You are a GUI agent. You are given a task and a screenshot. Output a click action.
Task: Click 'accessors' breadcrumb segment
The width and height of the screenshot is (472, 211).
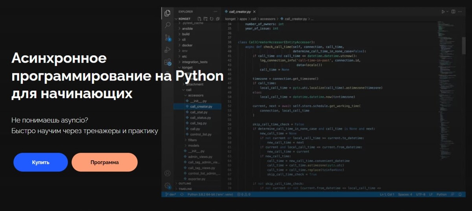(x=267, y=18)
